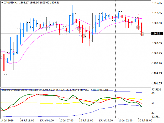Image resolution: width=164 pixels, height=123 pixels.
Task: Click the 14 Jul 18:00 time axis label
Action: click(27, 120)
